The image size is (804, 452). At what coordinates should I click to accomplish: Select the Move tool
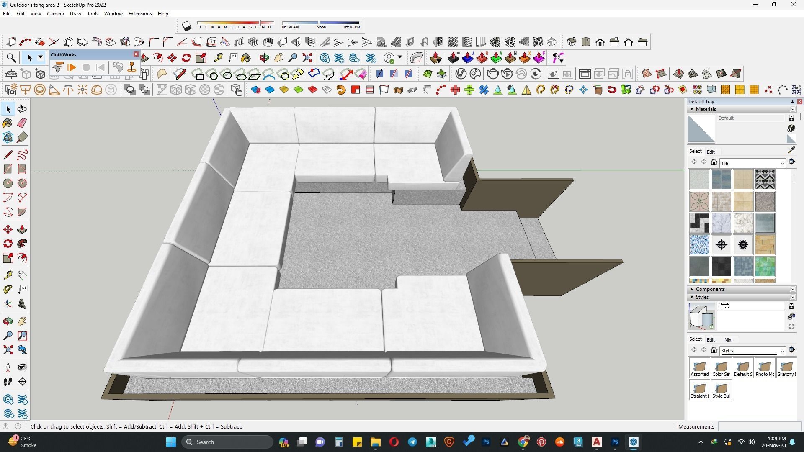coord(8,229)
